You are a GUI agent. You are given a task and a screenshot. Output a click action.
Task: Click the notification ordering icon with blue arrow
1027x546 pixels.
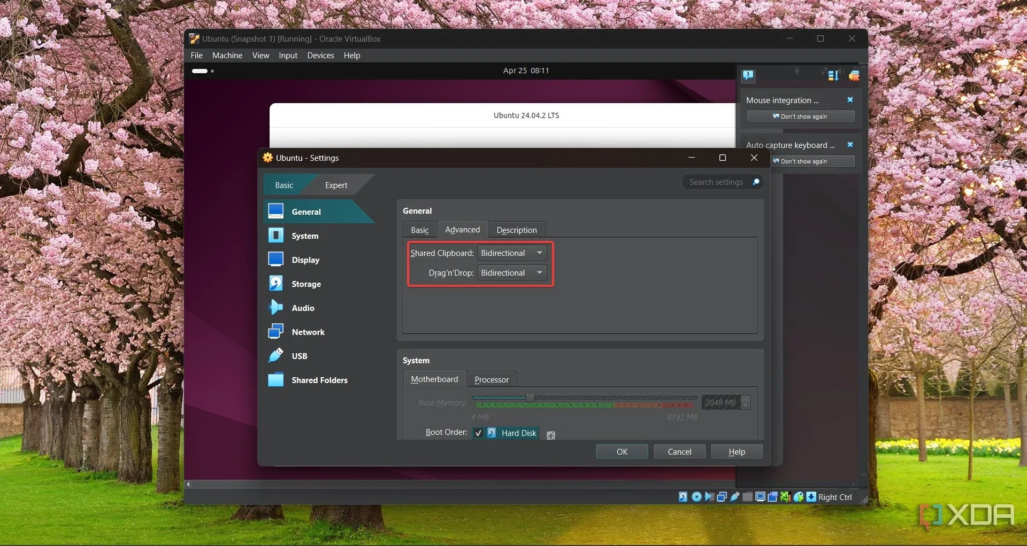point(833,76)
